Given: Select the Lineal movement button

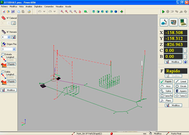Looking at the screenshot, I should click(181, 82).
